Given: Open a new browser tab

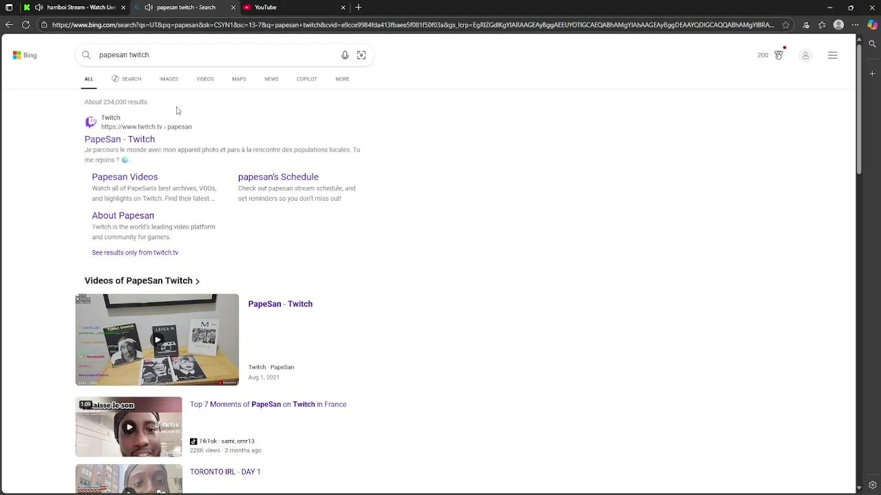Looking at the screenshot, I should (359, 8).
